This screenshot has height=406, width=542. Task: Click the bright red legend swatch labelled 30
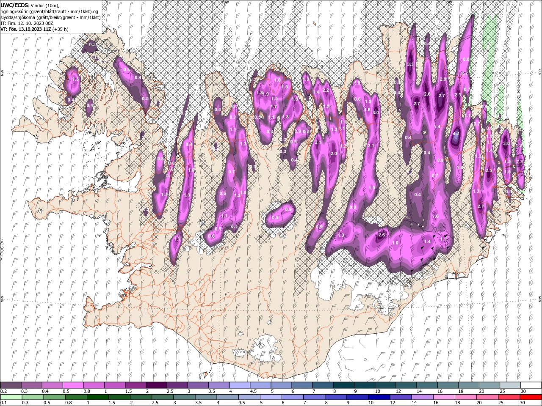[x=531, y=397]
